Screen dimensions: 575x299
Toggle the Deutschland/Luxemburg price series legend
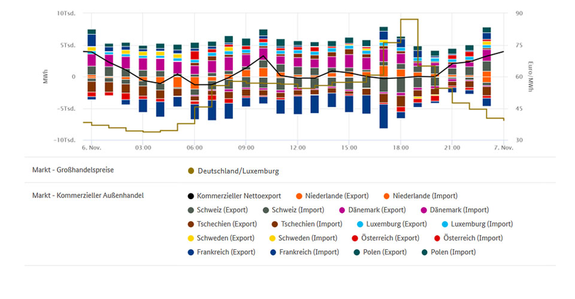click(x=233, y=171)
